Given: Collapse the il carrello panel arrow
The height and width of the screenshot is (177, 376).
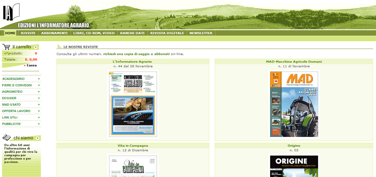Looking at the screenshot, I should (x=36, y=47).
